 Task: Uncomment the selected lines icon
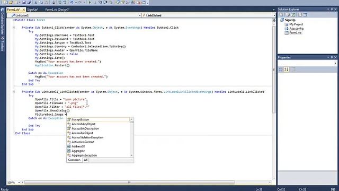coord(65,3)
